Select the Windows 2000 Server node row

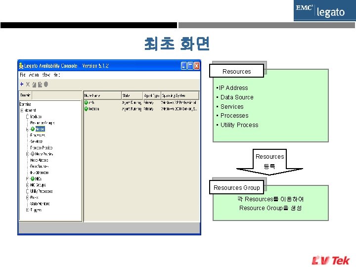click(x=141, y=109)
